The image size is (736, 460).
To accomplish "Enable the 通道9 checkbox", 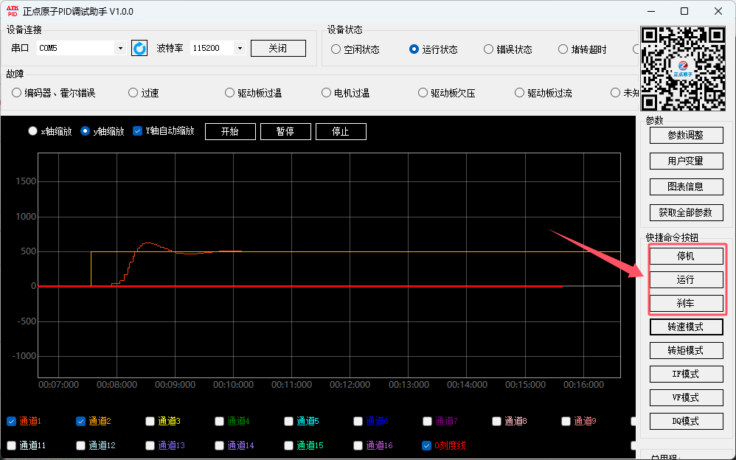I will [x=566, y=421].
